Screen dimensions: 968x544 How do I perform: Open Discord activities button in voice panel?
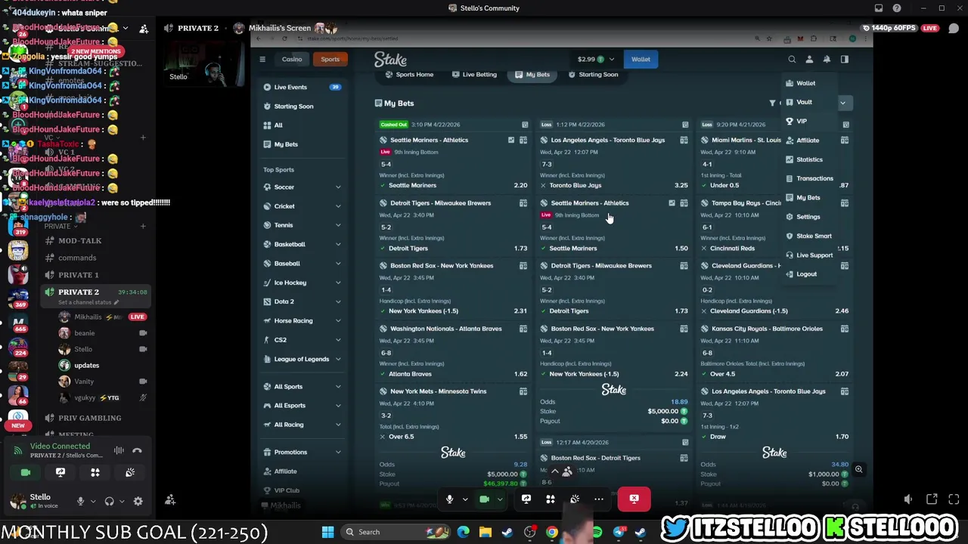click(95, 472)
